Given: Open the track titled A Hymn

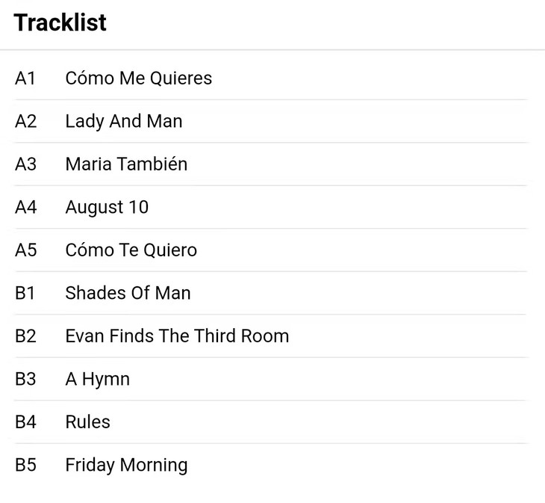Looking at the screenshot, I should [97, 379].
